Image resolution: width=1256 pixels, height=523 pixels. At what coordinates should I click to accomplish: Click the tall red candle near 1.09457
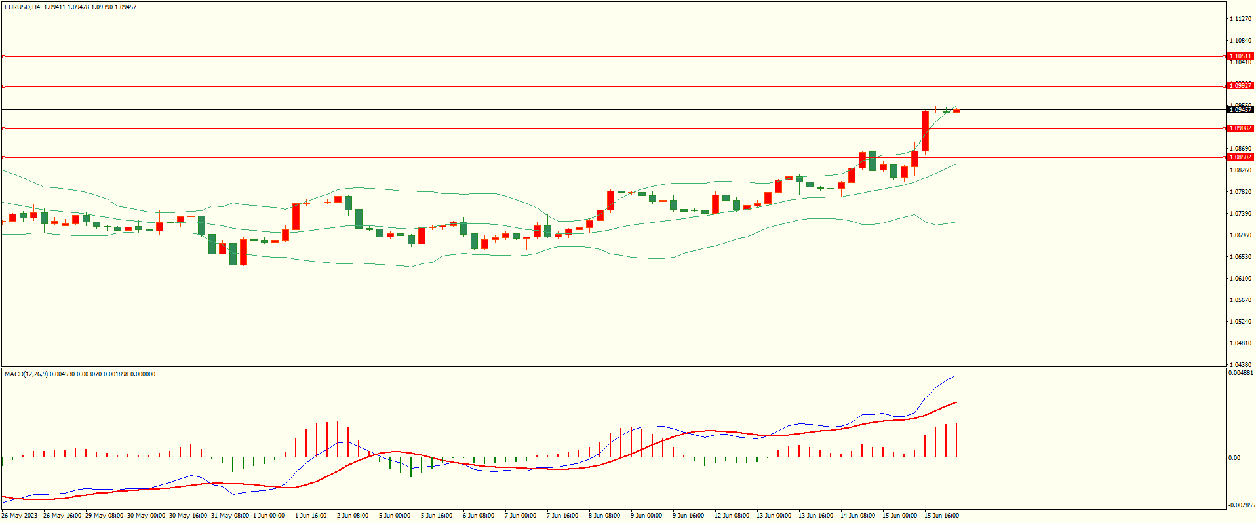click(x=925, y=131)
